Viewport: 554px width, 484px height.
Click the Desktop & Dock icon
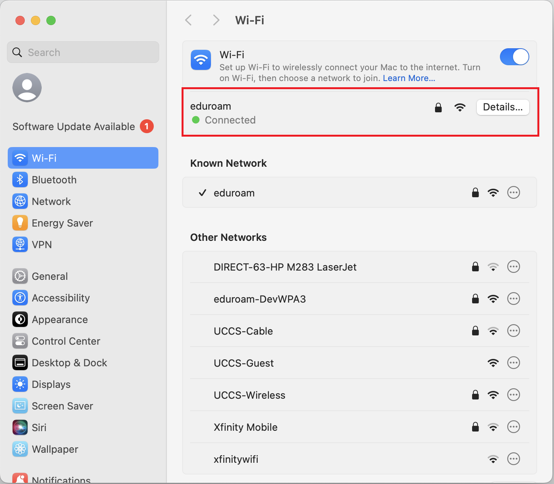20,362
